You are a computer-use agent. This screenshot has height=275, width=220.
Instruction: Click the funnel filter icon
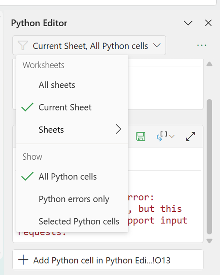pyautogui.click(x=23, y=46)
